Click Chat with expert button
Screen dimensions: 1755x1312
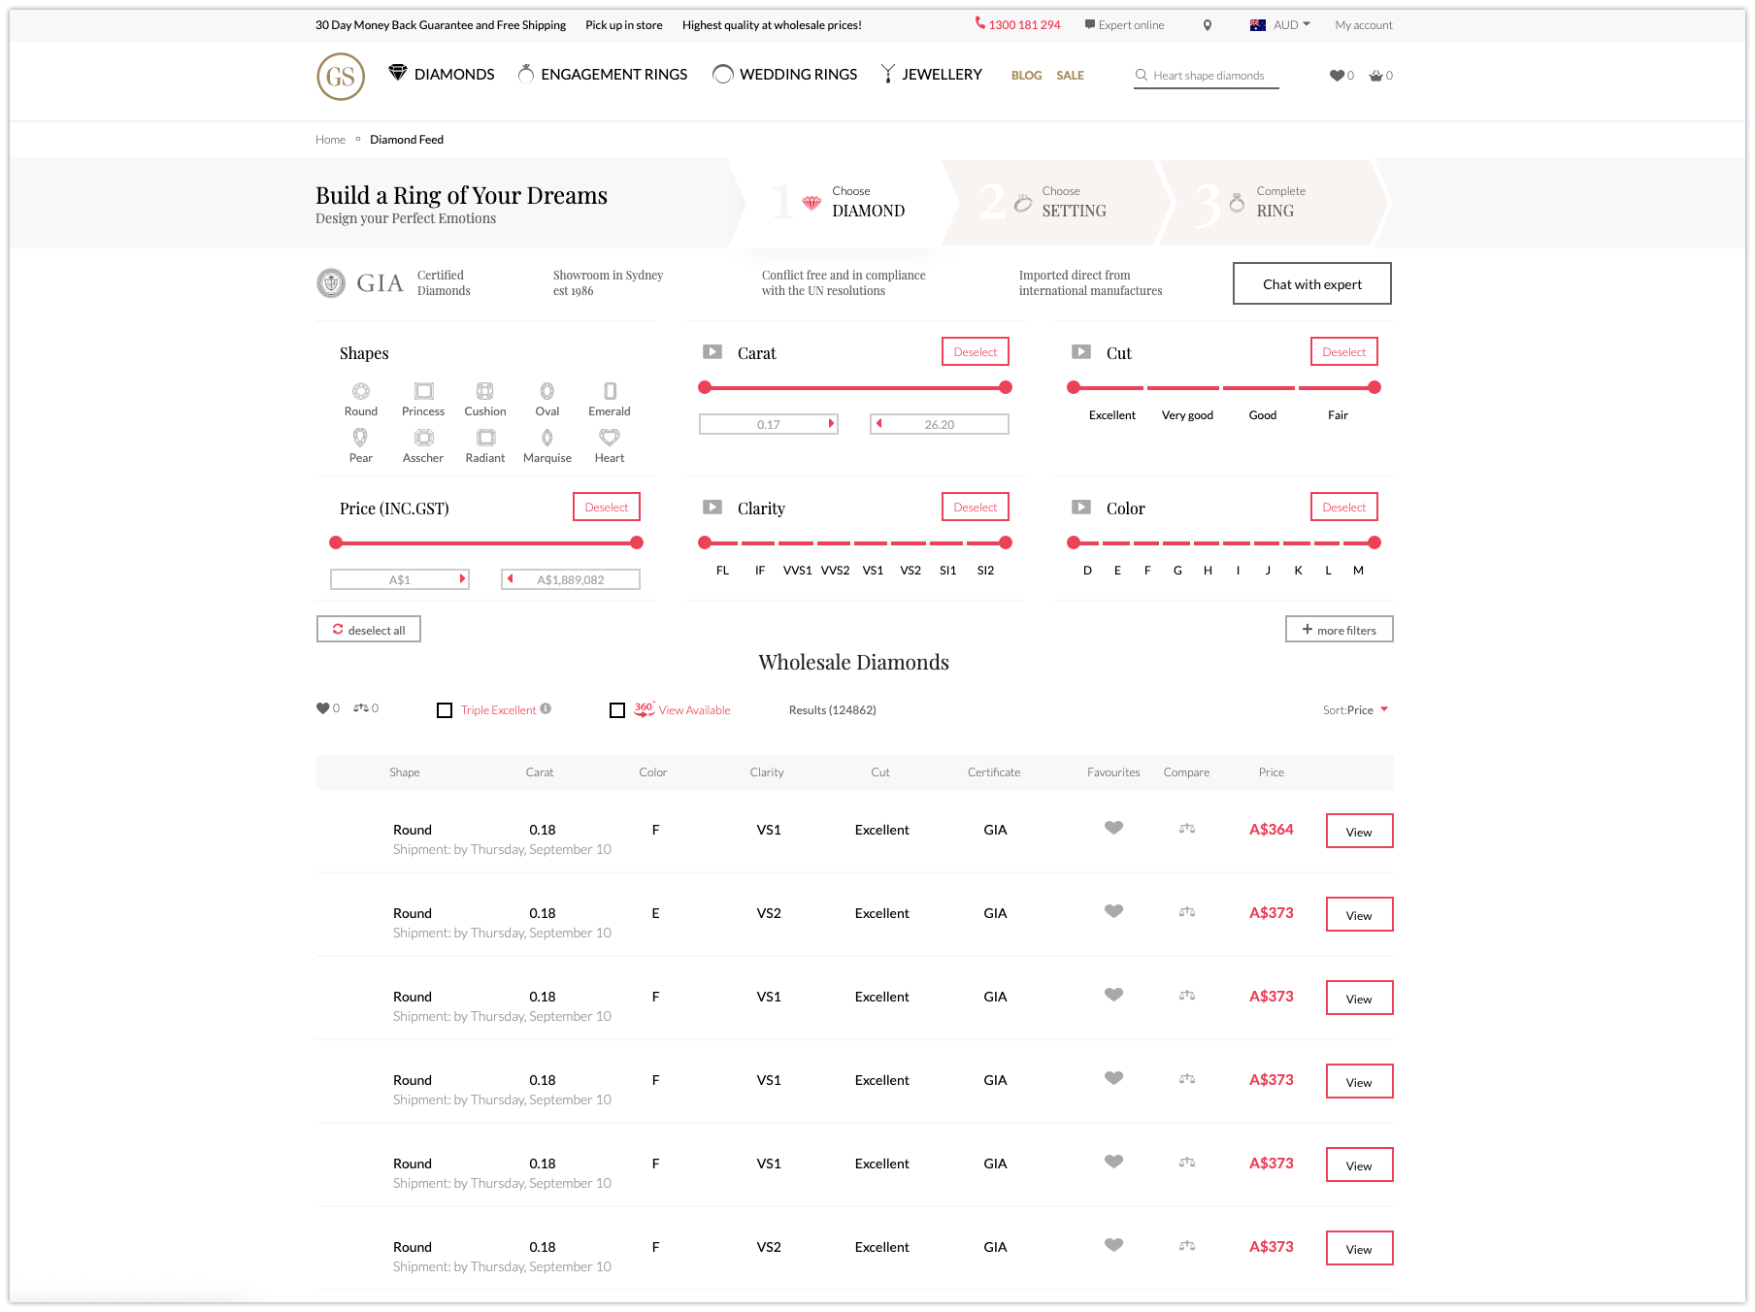(1311, 284)
